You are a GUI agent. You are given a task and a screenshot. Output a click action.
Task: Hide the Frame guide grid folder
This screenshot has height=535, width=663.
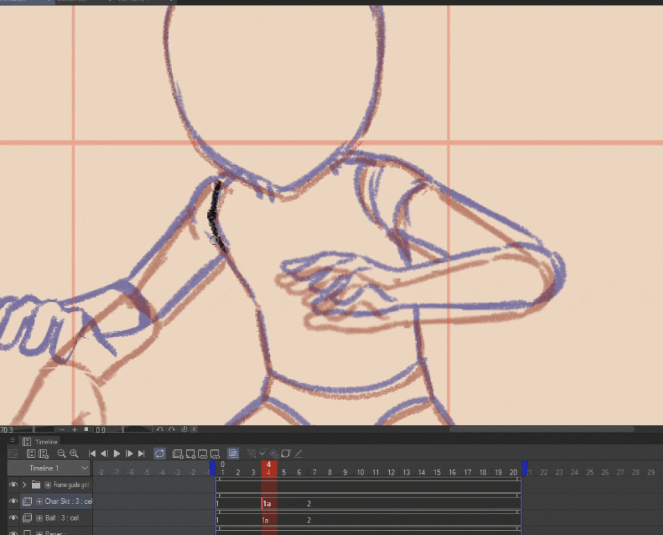13,484
